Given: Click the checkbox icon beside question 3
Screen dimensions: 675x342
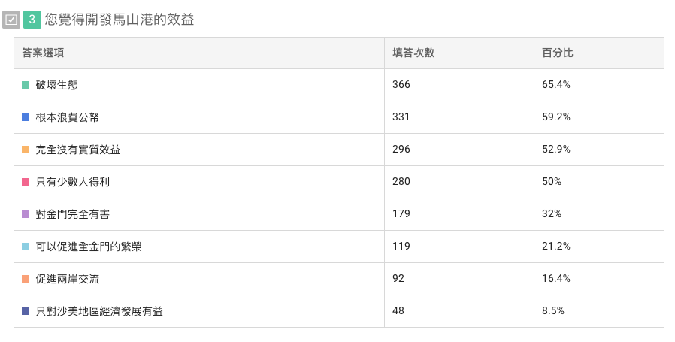Looking at the screenshot, I should pyautogui.click(x=11, y=20).
